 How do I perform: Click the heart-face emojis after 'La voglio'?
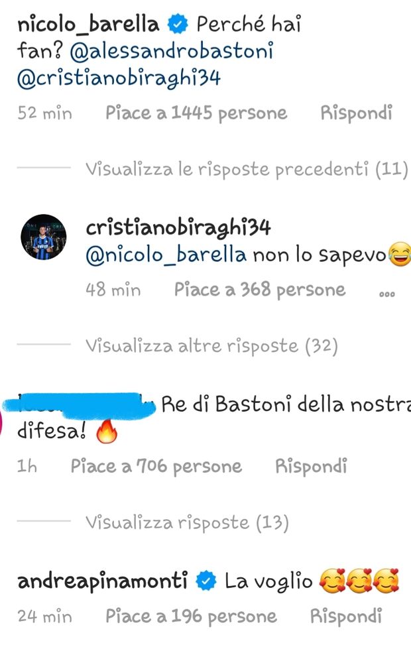pyautogui.click(x=359, y=581)
